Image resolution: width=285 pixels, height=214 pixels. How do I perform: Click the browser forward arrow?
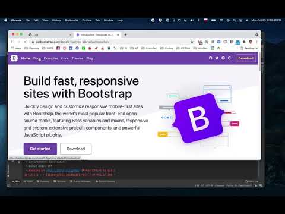18,42
